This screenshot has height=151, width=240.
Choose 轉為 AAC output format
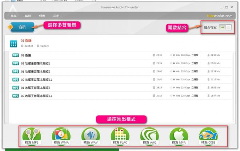149,136
